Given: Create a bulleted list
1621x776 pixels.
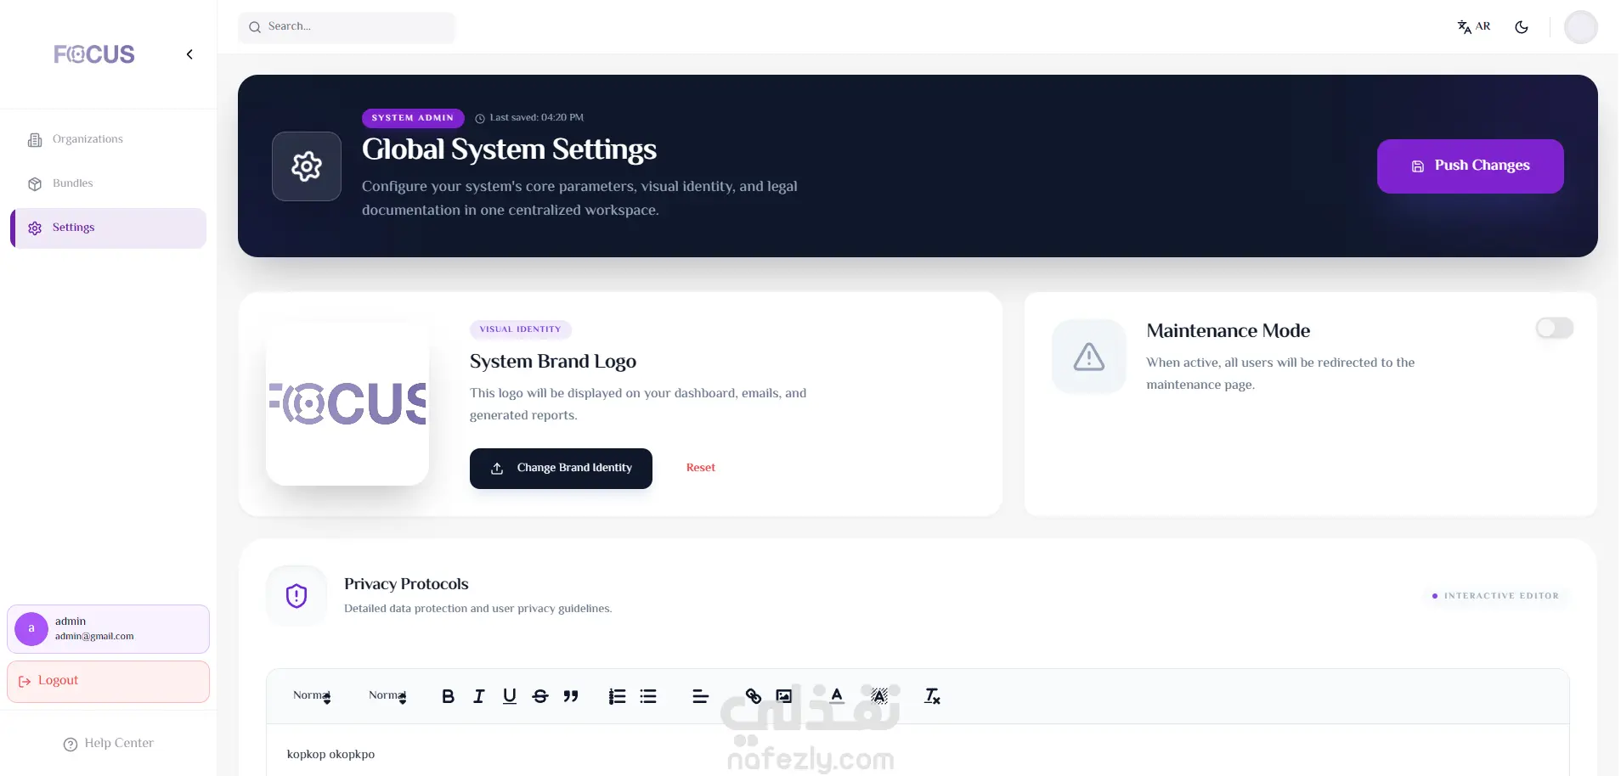Looking at the screenshot, I should click(x=648, y=696).
